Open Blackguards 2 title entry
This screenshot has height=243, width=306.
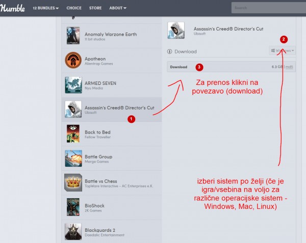tap(100, 230)
